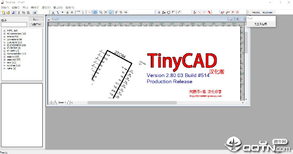Select the Junction dot tool

[63, 12]
